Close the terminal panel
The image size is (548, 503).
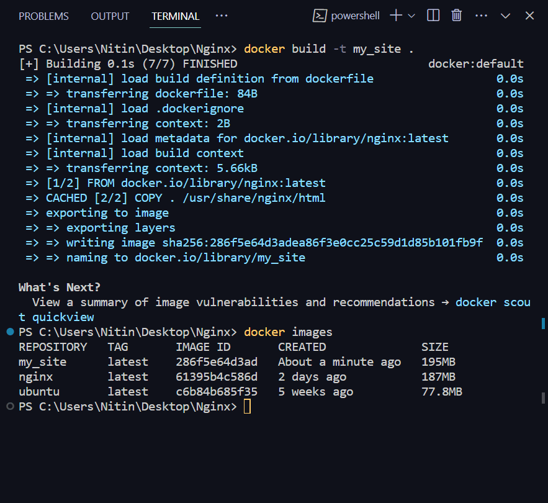coord(529,16)
